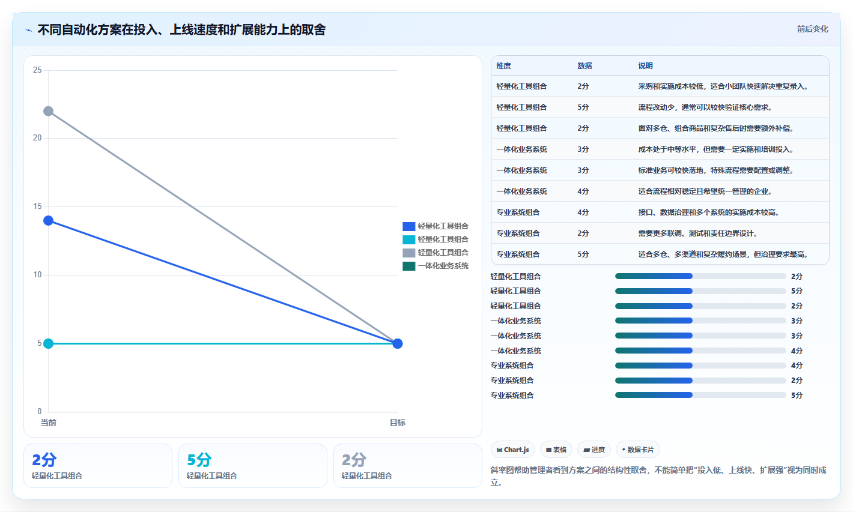Click the progress bar for 轻量化工具组合 5分
This screenshot has height=512, width=853.
700,291
